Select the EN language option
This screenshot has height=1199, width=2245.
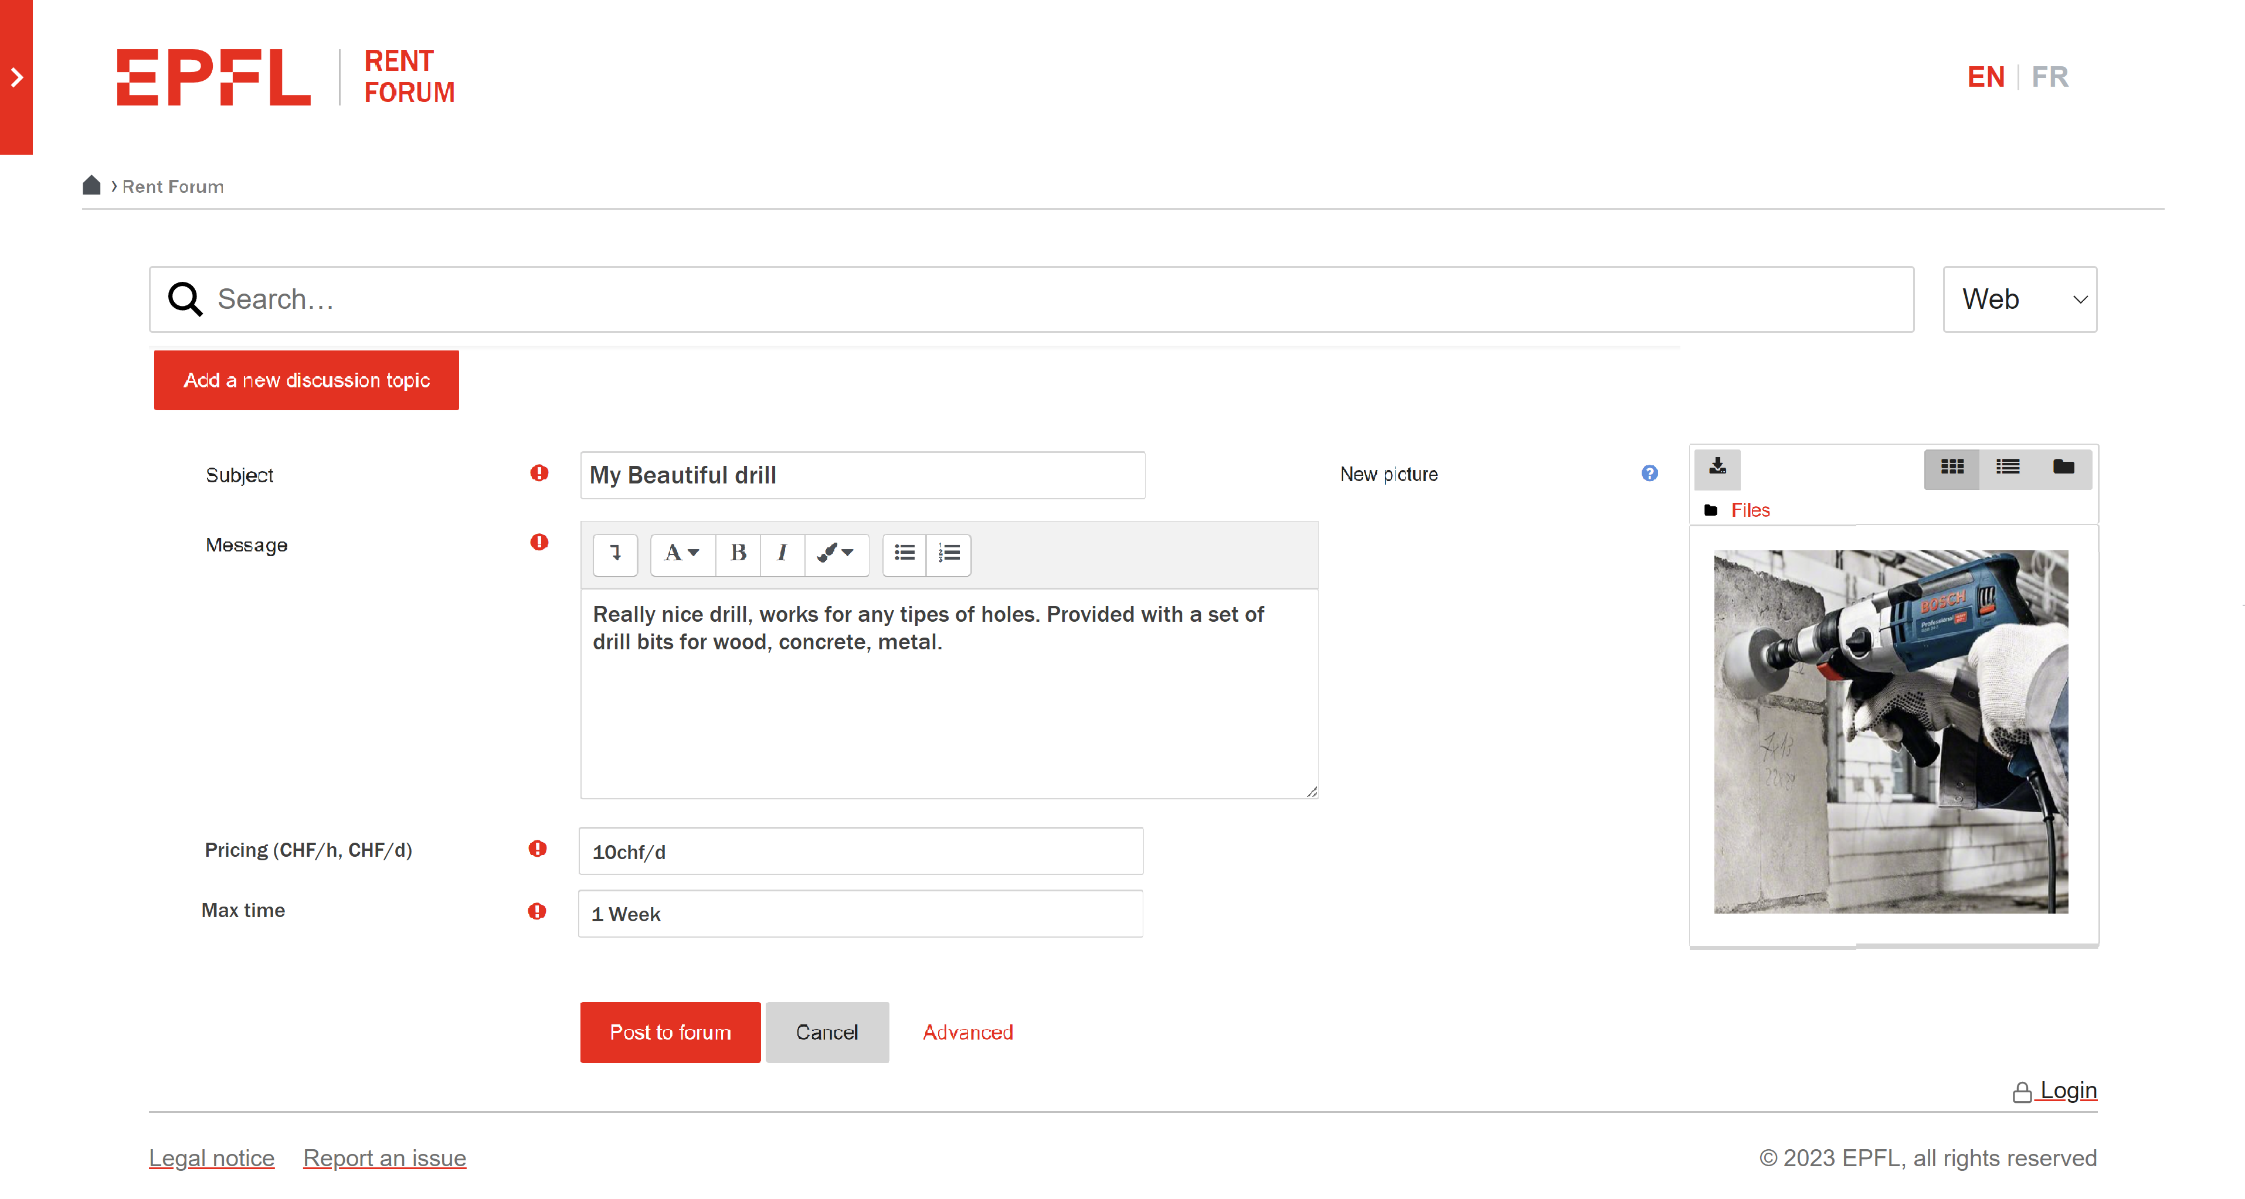1985,77
